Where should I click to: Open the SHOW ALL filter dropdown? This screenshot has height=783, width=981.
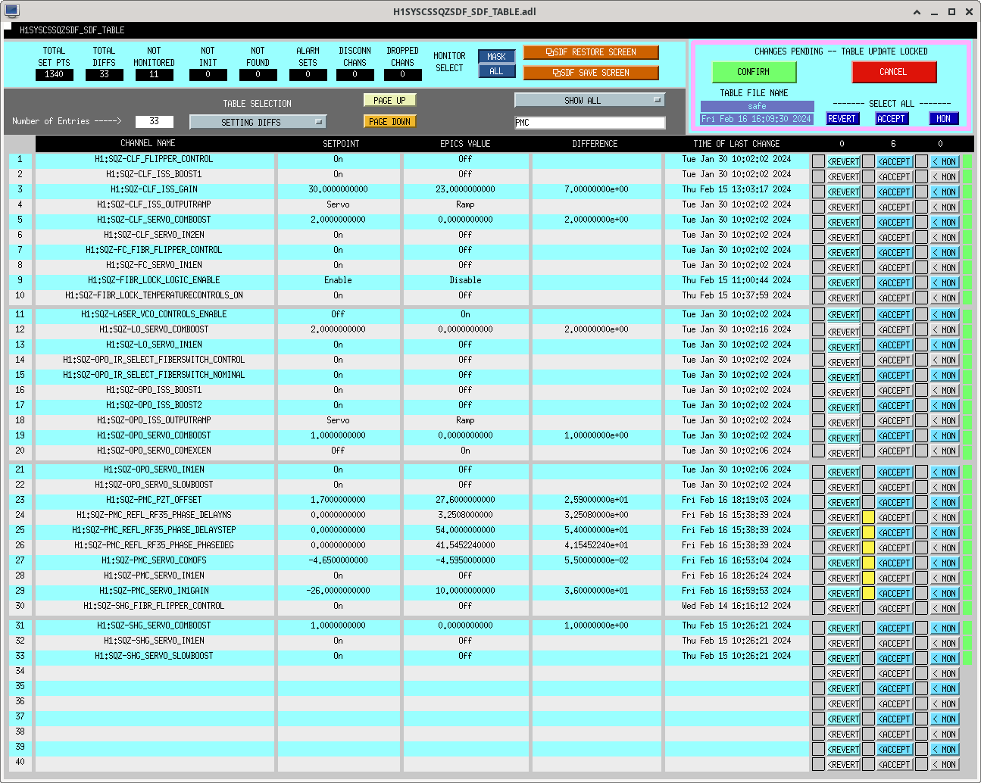click(x=589, y=100)
